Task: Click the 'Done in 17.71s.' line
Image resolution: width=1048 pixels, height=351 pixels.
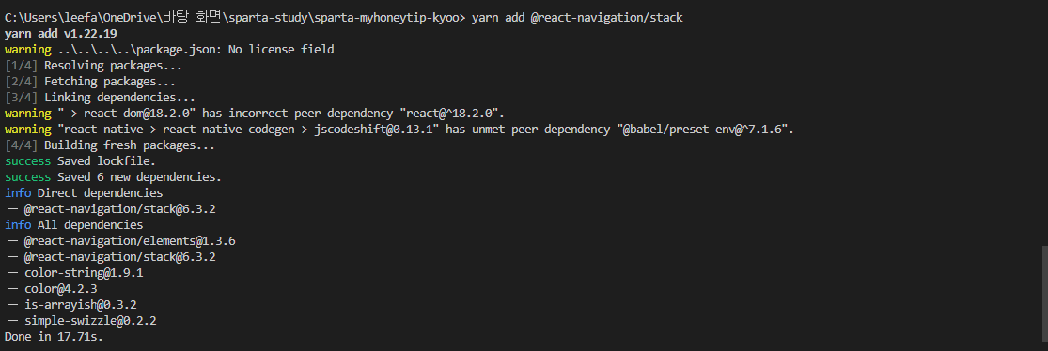Action: [x=55, y=337]
